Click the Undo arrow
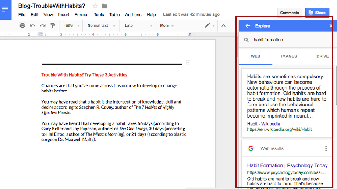 [32, 25]
